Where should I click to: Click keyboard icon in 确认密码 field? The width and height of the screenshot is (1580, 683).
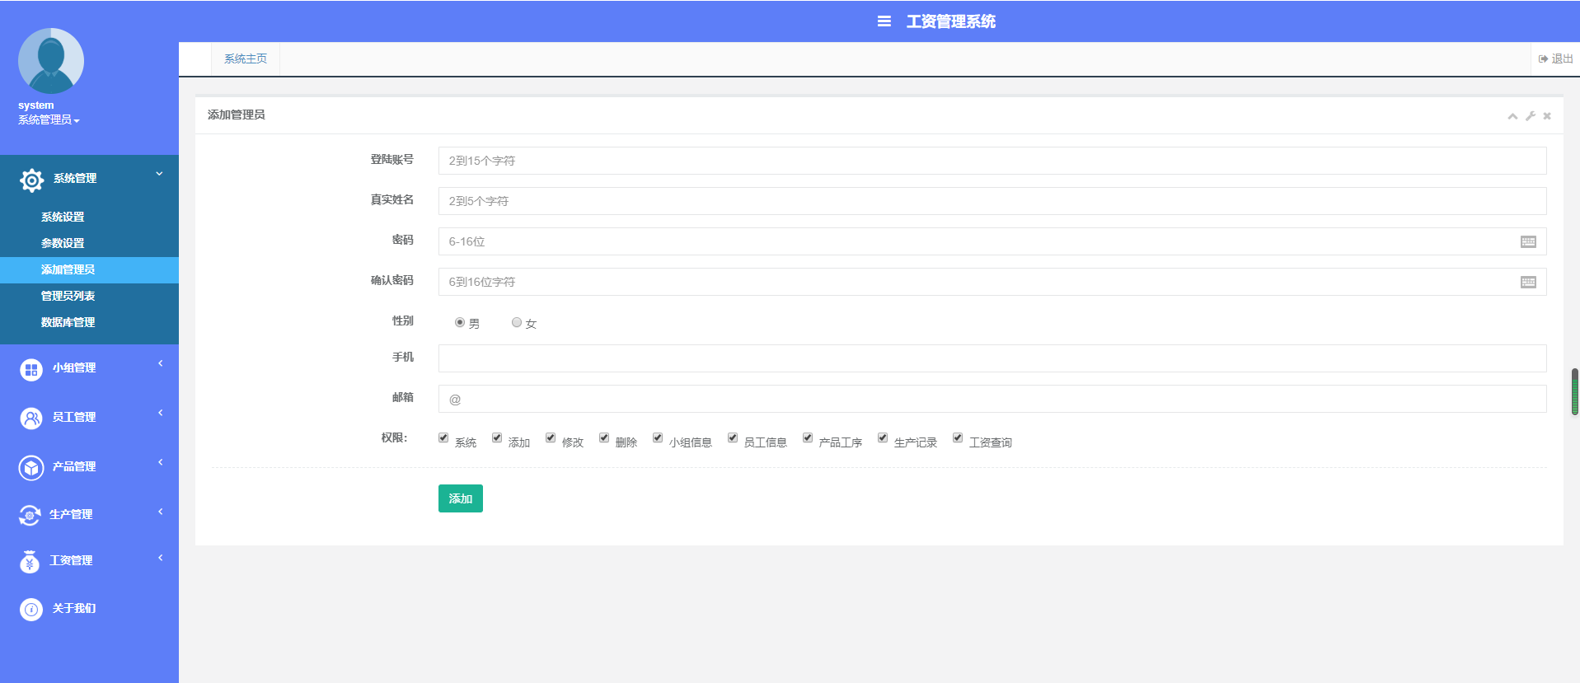point(1528,282)
